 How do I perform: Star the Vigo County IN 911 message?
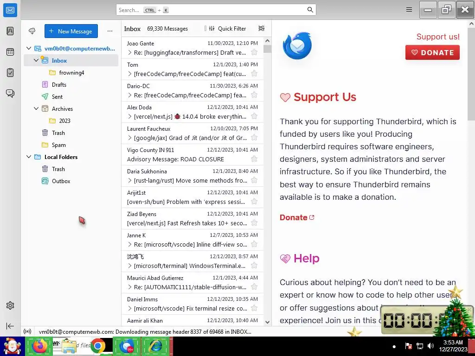[x=254, y=159]
